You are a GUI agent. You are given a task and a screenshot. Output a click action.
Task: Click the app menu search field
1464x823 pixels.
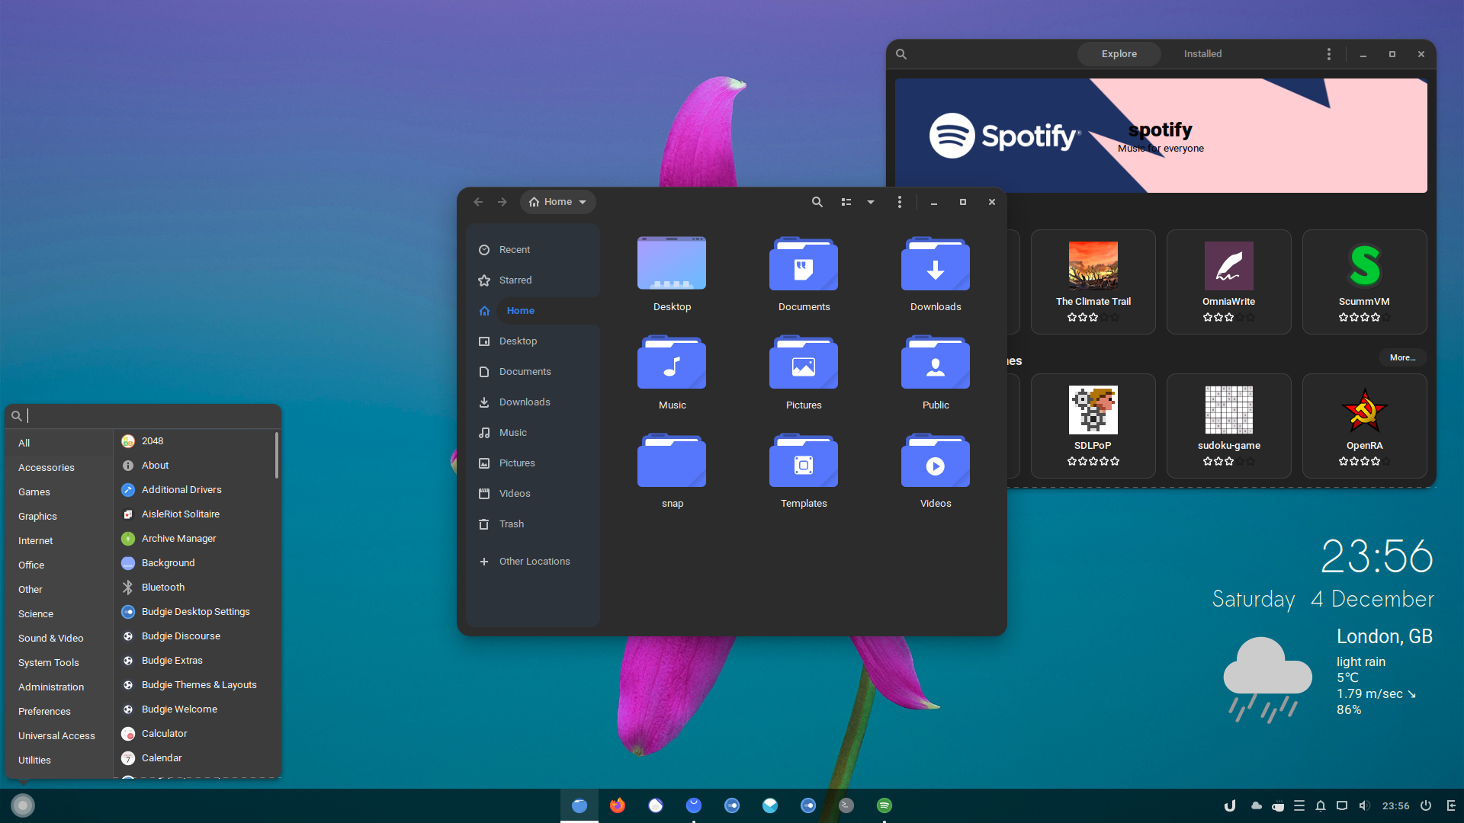[143, 416]
